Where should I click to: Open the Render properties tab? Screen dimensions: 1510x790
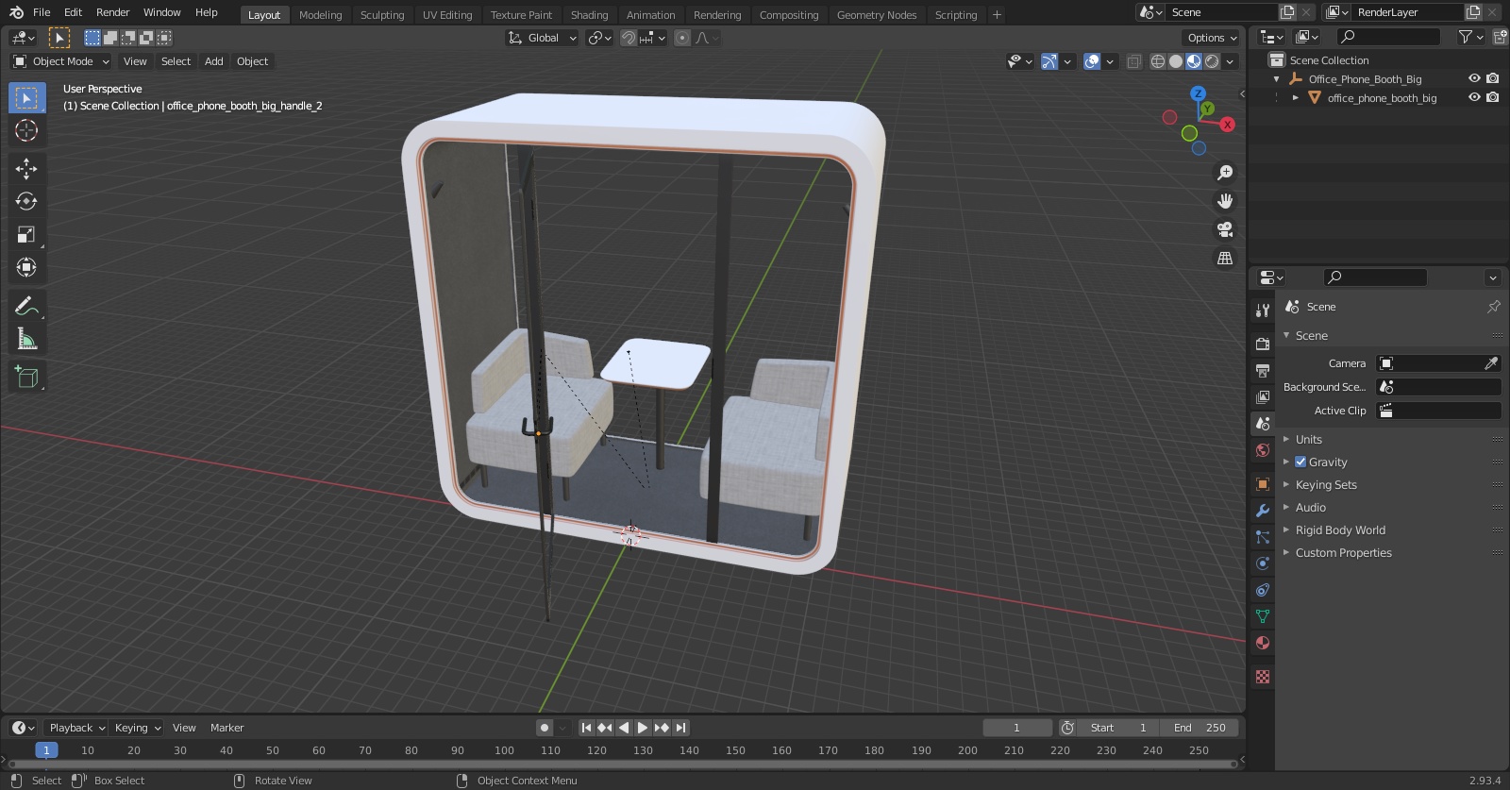tap(1262, 345)
